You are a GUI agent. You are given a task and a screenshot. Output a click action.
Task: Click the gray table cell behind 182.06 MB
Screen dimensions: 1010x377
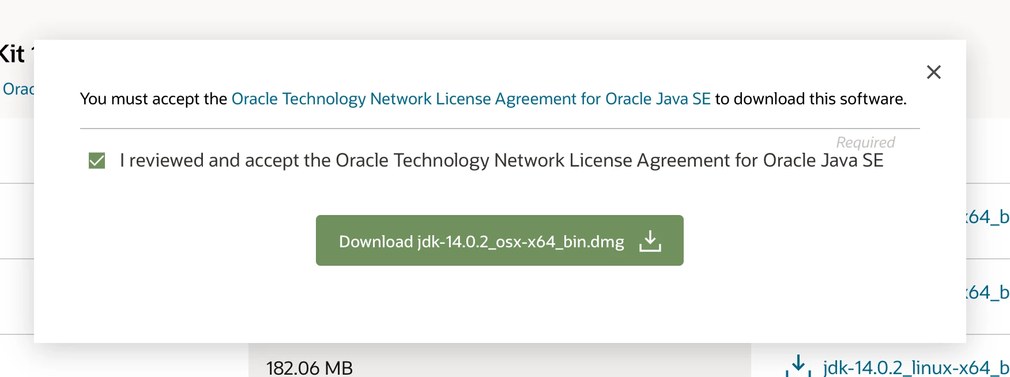pos(500,360)
